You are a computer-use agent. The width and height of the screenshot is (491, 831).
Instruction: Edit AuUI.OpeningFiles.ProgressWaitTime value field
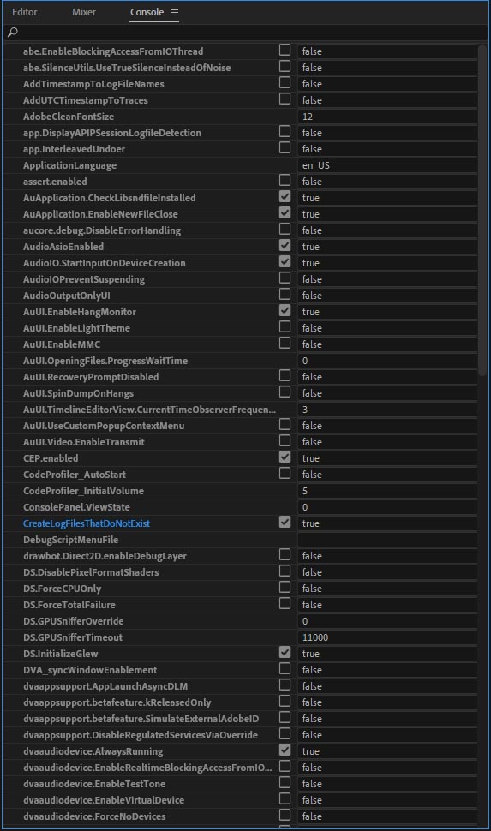pyautogui.click(x=387, y=361)
